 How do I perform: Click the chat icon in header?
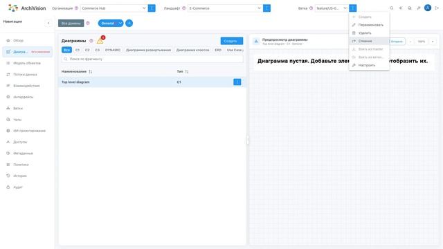pos(410,8)
